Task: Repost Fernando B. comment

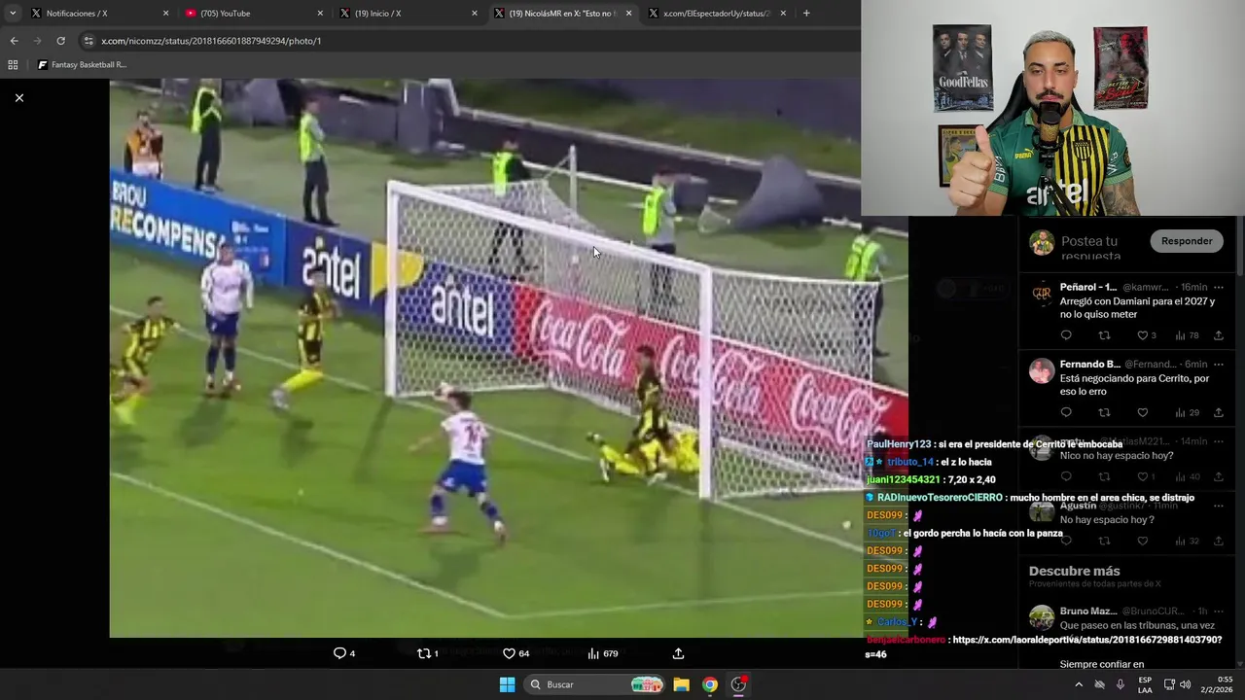Action: [x=1104, y=412]
